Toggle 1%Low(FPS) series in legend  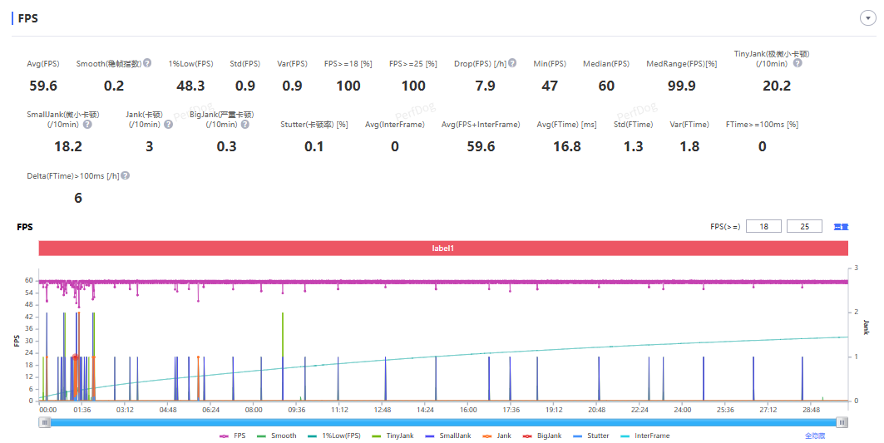(334, 436)
